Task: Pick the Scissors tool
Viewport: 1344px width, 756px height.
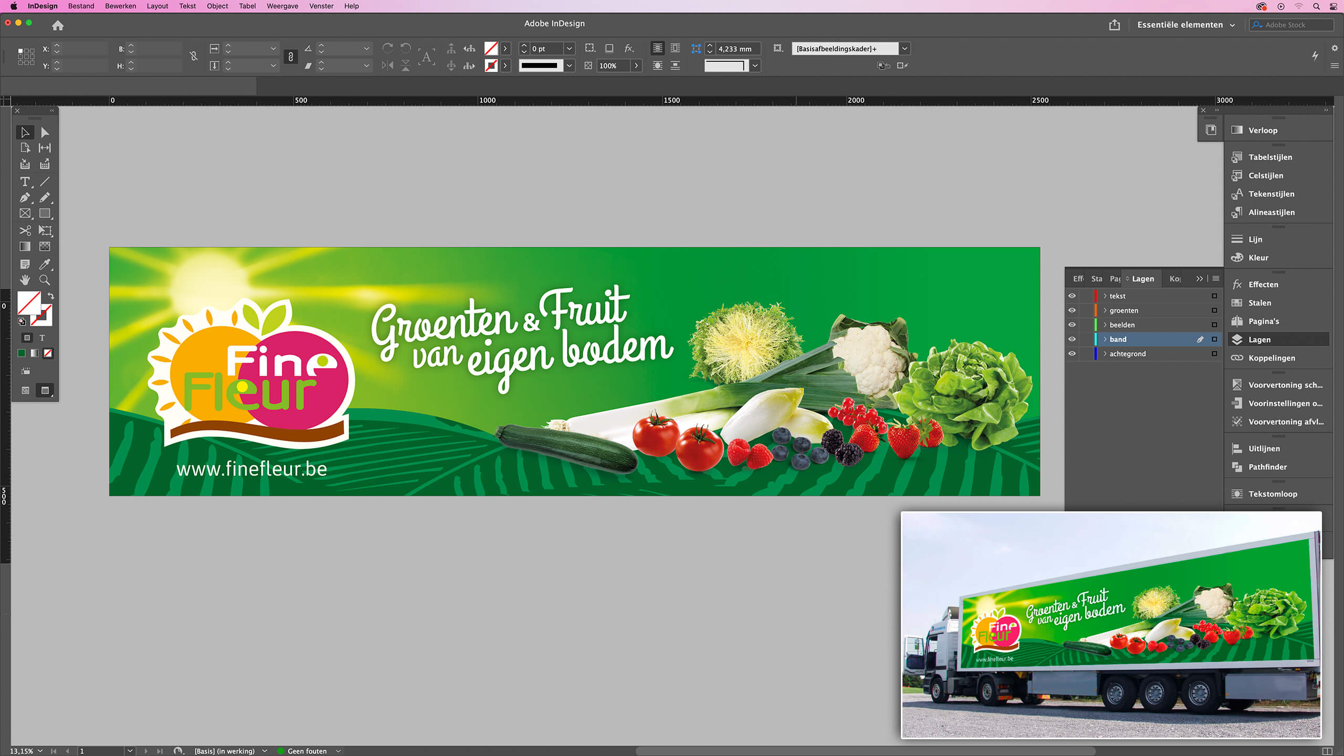Action: click(25, 230)
